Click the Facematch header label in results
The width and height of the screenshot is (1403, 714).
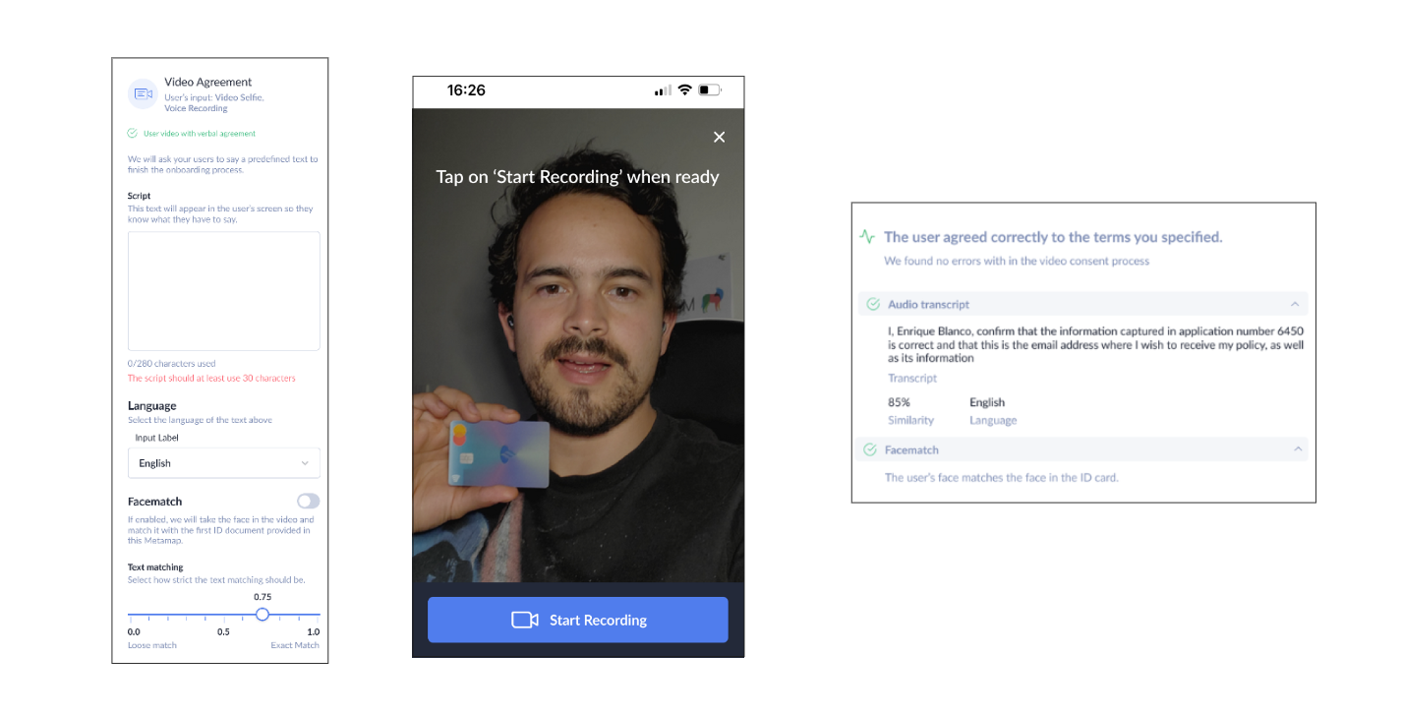911,449
